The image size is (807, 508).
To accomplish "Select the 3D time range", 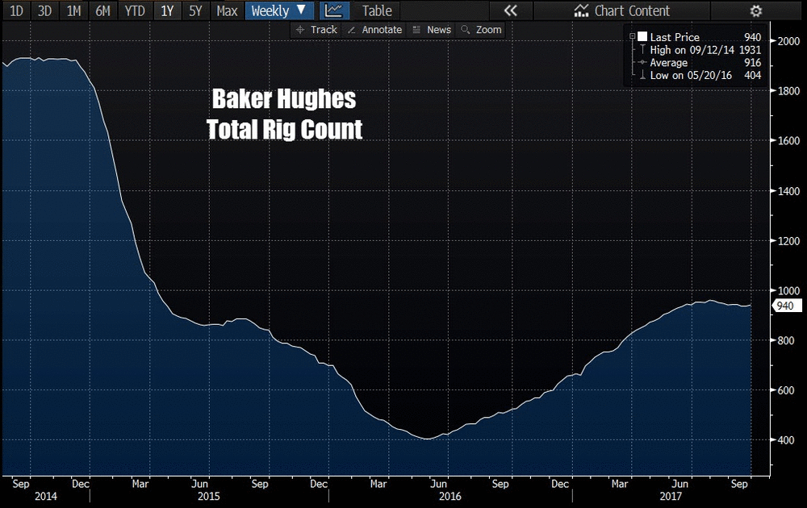I will [x=44, y=10].
